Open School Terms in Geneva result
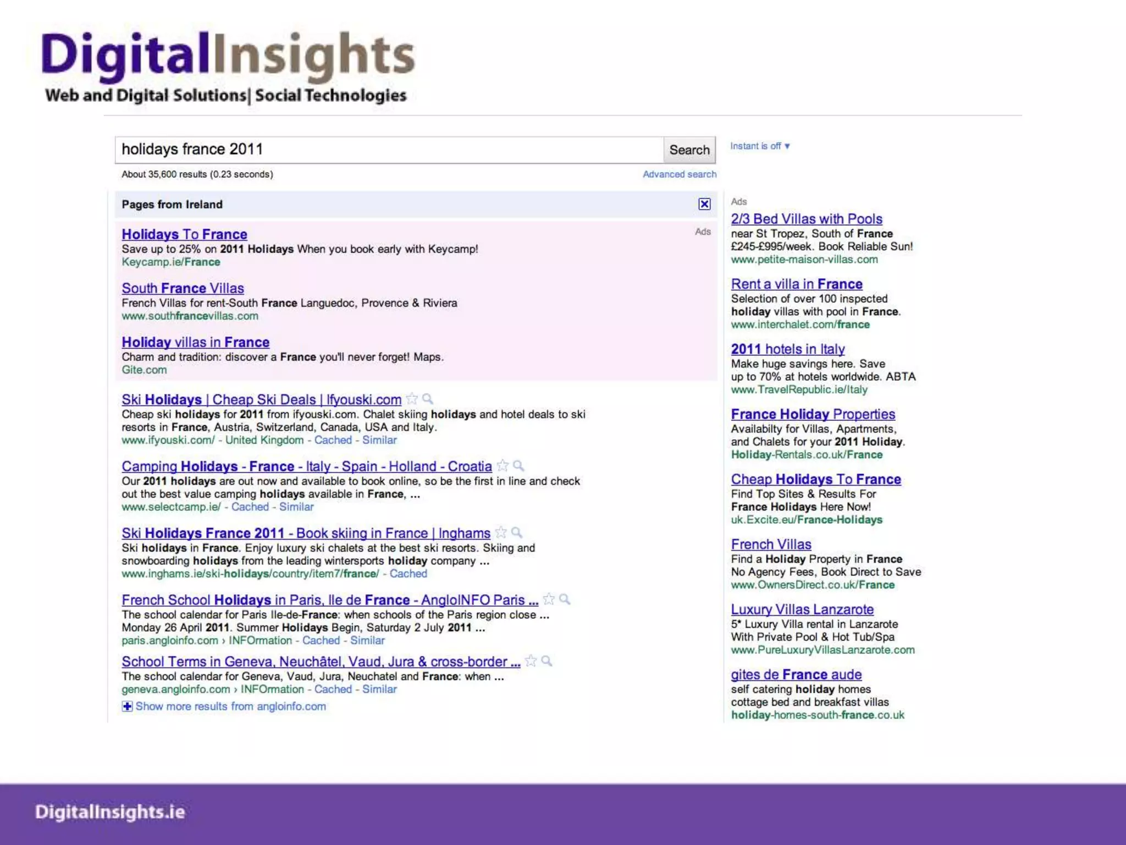Screen dimensions: 1126x845 (321, 661)
